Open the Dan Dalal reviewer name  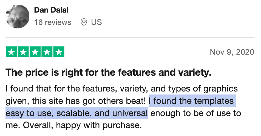51,10
